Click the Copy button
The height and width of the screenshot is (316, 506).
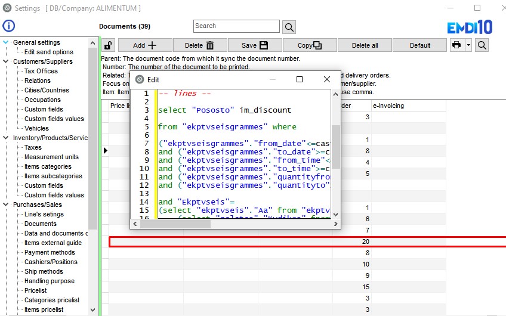click(310, 45)
